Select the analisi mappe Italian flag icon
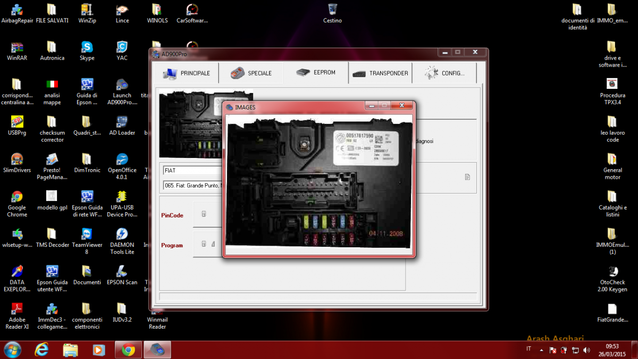Image resolution: width=638 pixels, height=359 pixels. point(52,91)
